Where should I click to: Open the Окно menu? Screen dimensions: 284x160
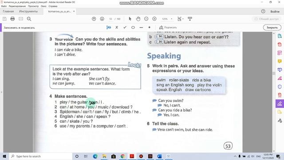click(43, 6)
